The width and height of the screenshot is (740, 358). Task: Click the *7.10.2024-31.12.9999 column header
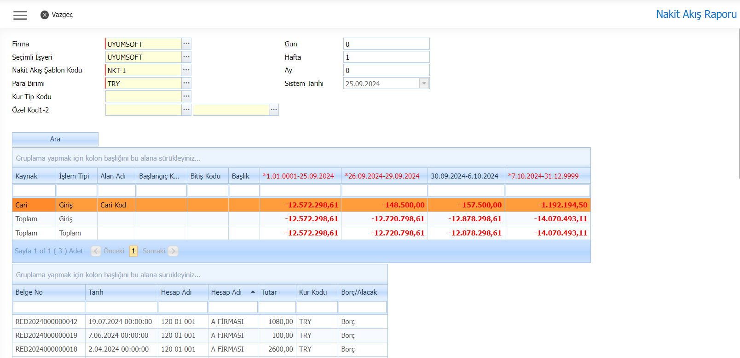point(548,176)
